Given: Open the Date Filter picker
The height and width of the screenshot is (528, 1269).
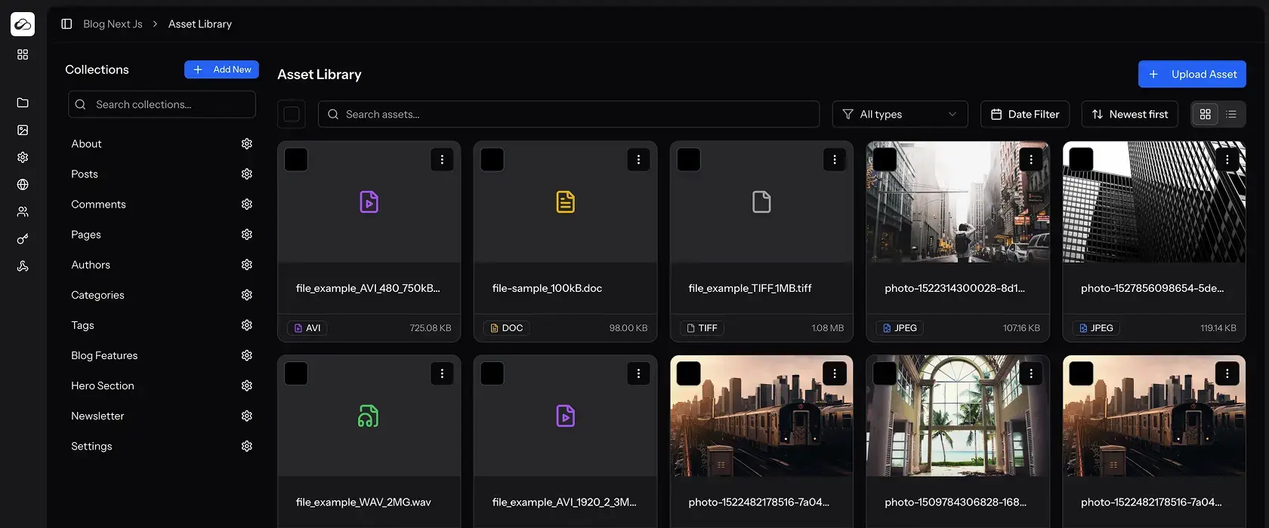Looking at the screenshot, I should pyautogui.click(x=1025, y=114).
